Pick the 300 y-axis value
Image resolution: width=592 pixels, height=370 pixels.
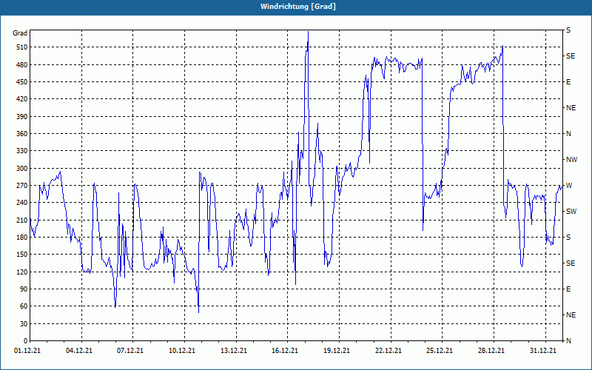tap(22, 168)
